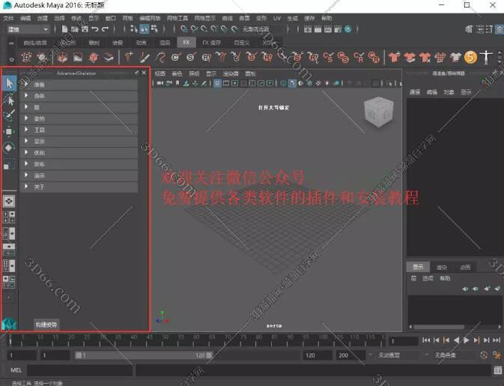Image resolution: width=504 pixels, height=386 pixels.
Task: Click the blue IPR render circle icon
Action: 348,29
